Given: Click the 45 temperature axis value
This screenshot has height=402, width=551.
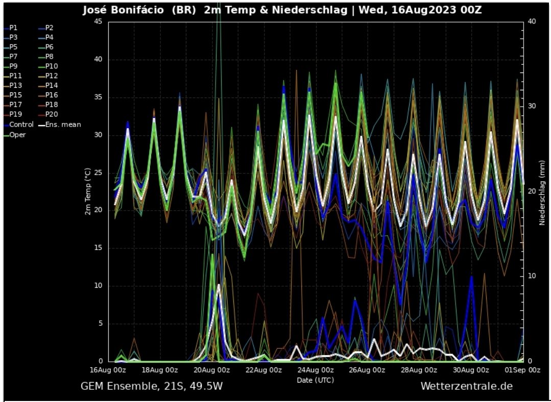Looking at the screenshot, I should point(99,21).
